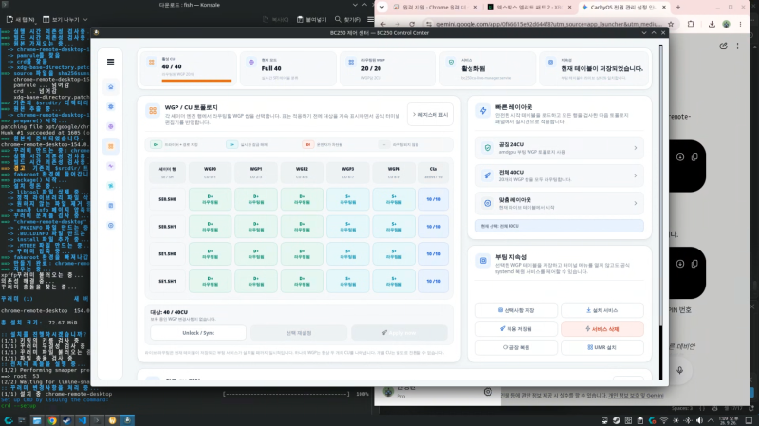Open the Chrome profile avatar
759x426 pixels.
[x=726, y=24]
